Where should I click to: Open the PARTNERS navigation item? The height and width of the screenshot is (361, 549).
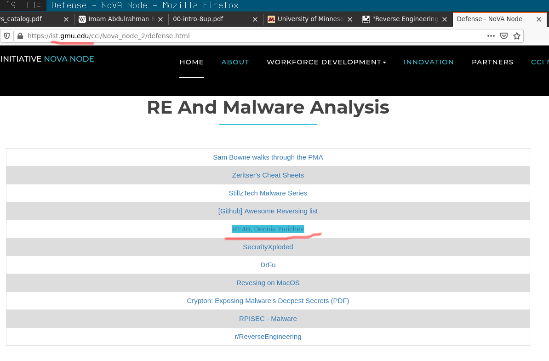pos(492,62)
